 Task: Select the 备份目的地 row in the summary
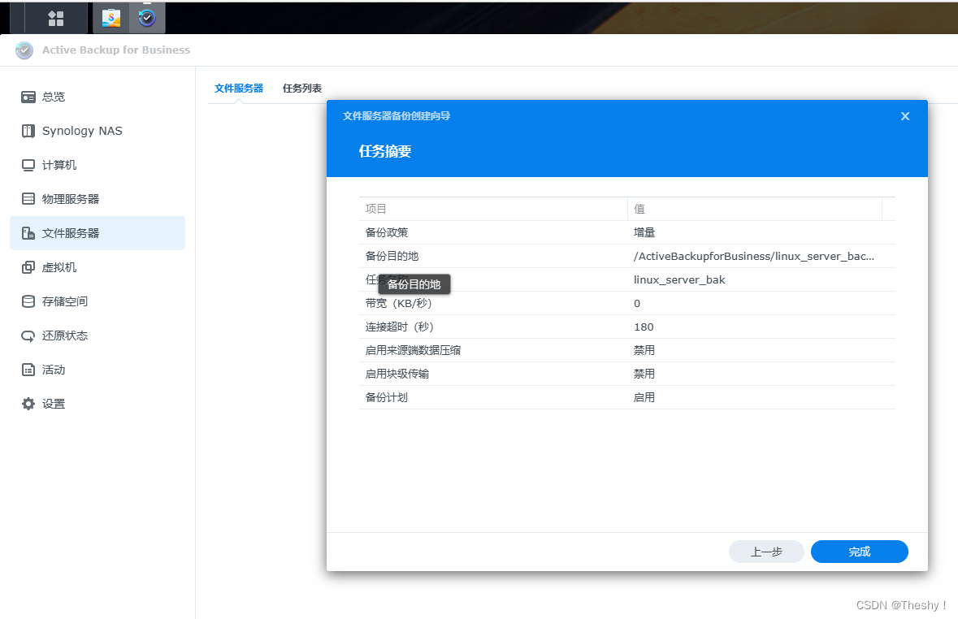coord(569,256)
